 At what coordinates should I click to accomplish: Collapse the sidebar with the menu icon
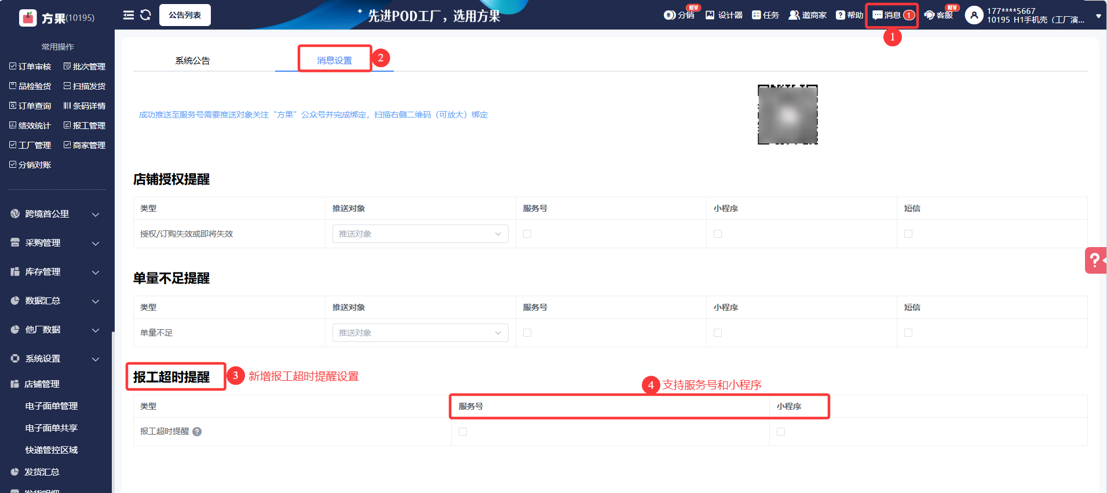tap(129, 15)
